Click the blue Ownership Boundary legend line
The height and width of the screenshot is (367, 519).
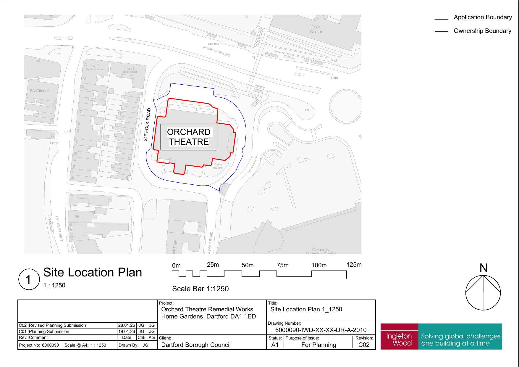point(441,31)
